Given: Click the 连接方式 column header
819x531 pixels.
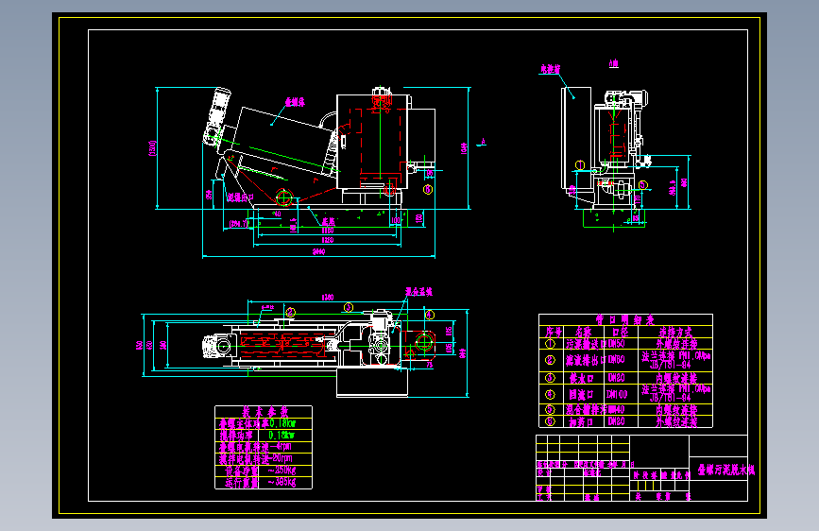Looking at the screenshot, I should point(675,332).
